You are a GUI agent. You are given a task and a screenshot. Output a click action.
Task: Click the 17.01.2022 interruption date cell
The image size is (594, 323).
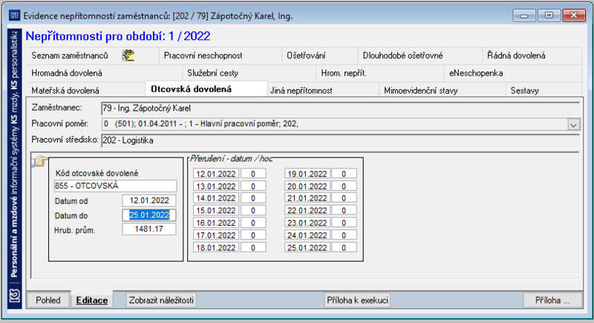click(x=216, y=235)
